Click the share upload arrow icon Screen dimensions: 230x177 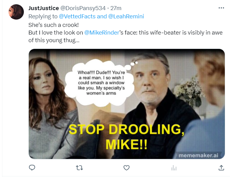(x=221, y=168)
